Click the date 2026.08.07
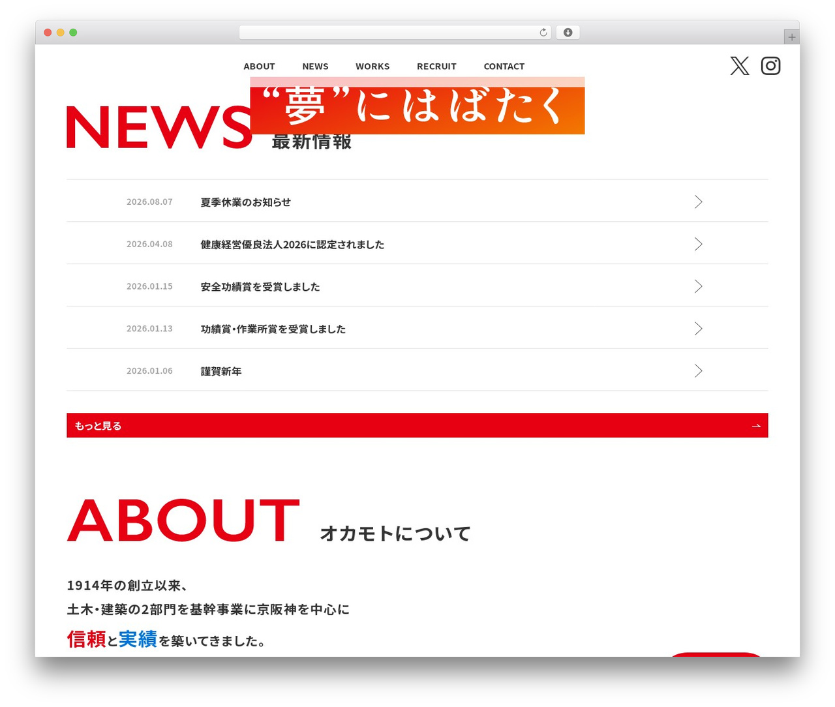The image size is (835, 707). click(x=149, y=202)
